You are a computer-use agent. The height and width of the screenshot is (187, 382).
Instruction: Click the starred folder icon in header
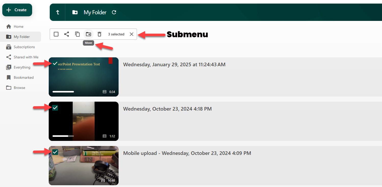click(75, 12)
